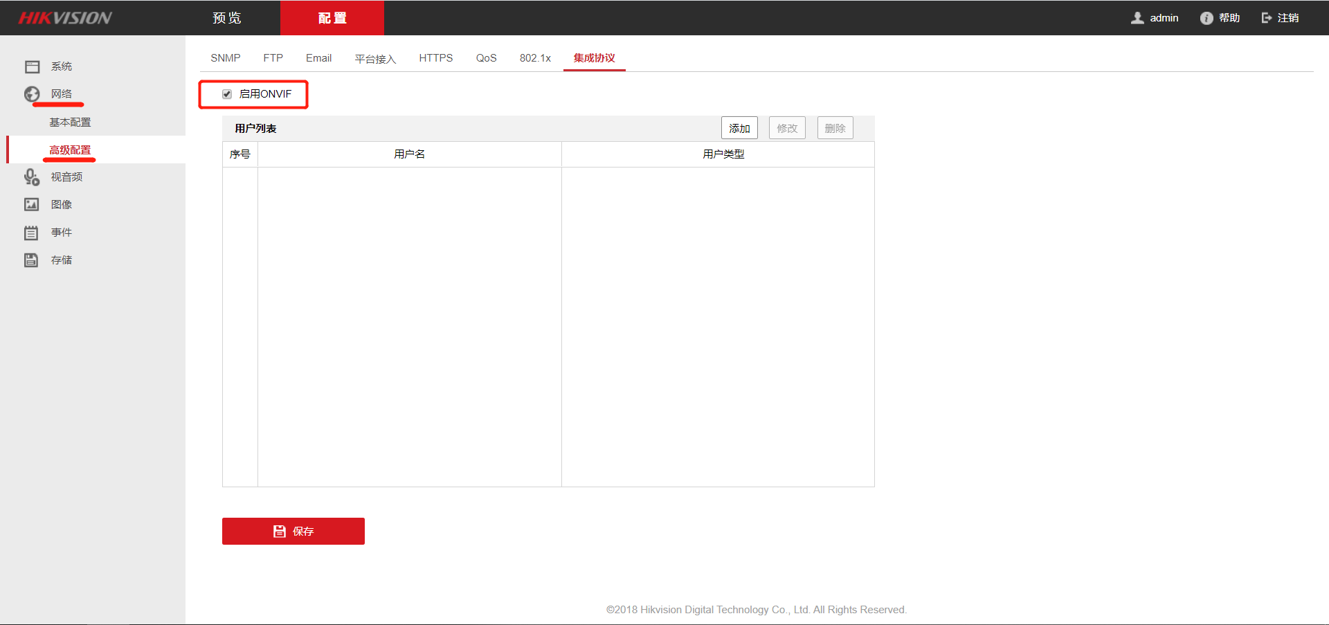Select 基本配置 under network

70,122
